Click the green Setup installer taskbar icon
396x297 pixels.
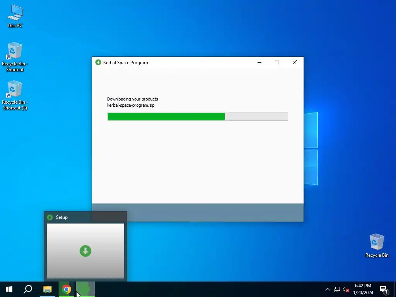click(85, 289)
